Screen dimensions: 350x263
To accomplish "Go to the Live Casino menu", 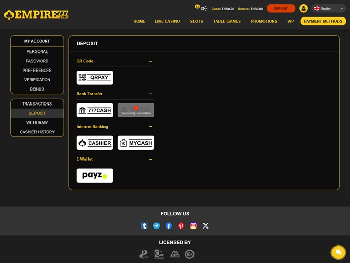I will pos(167,21).
